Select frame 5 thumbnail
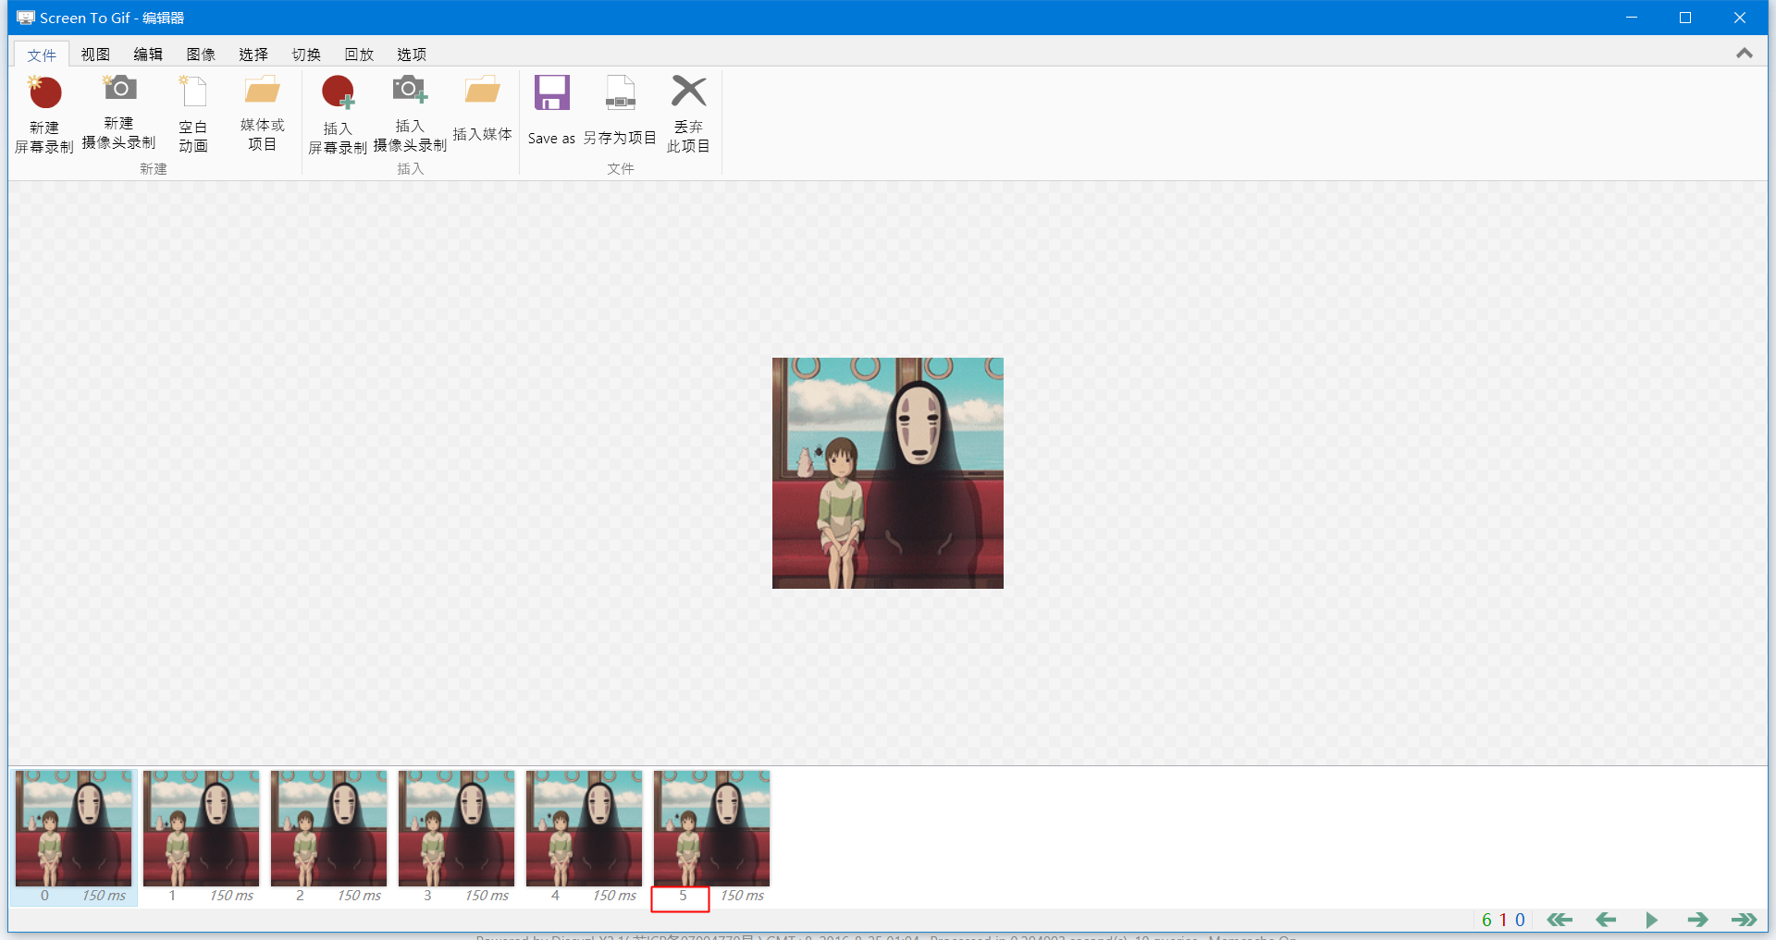Screen dimensions: 1776x940 point(712,829)
